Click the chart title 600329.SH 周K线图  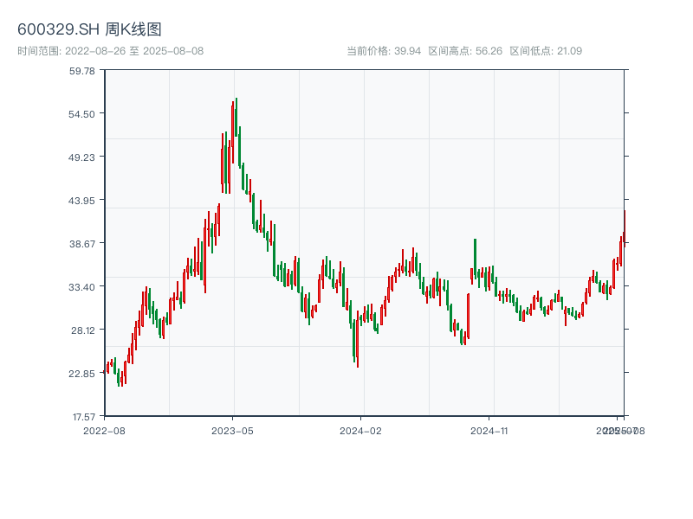tap(89, 29)
